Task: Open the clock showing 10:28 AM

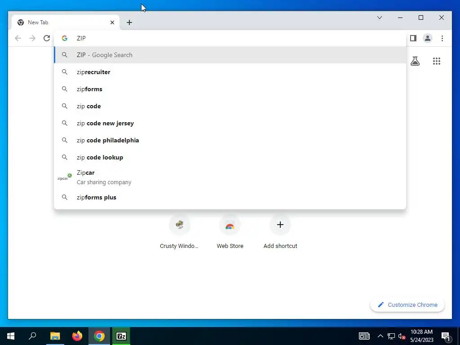Action: pyautogui.click(x=421, y=336)
